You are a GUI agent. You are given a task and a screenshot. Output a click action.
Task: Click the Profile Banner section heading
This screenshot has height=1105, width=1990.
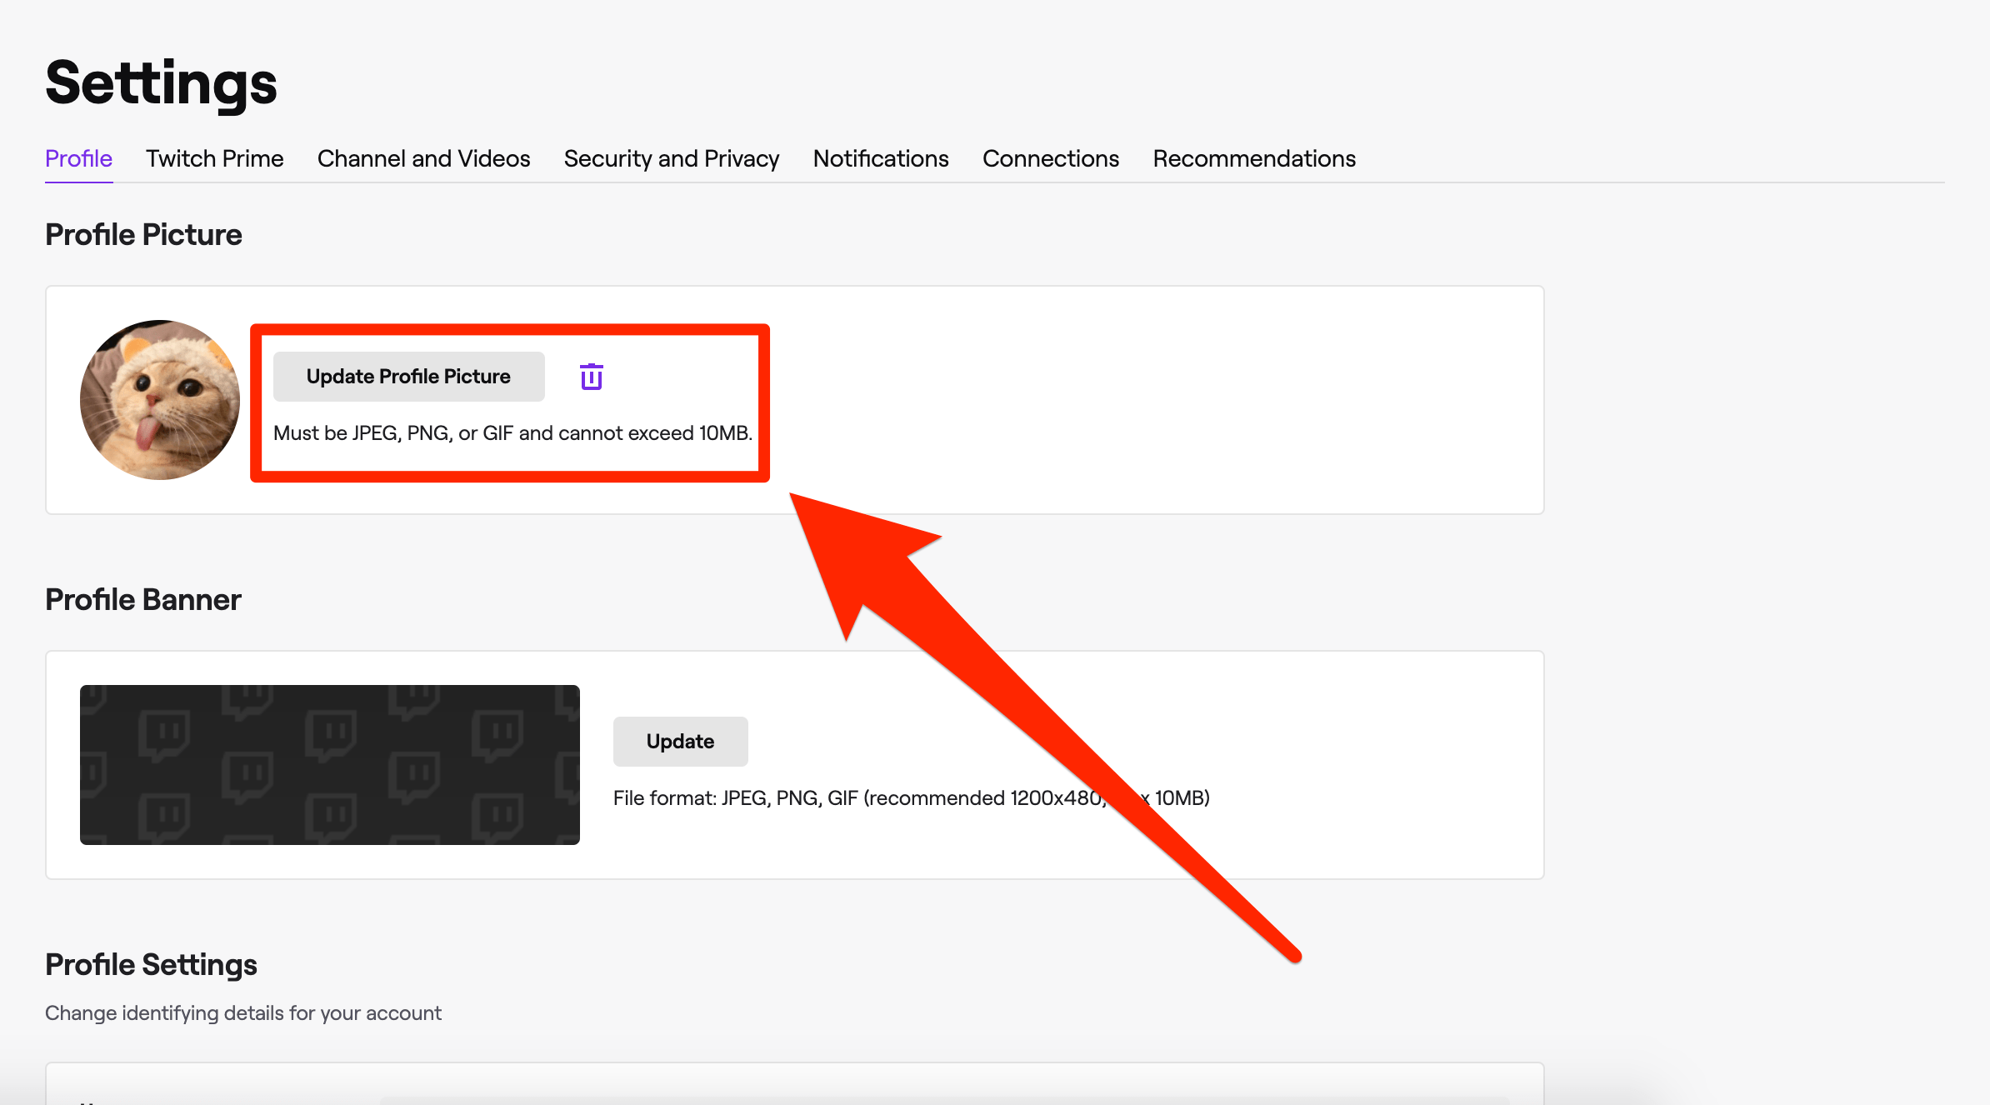(x=142, y=600)
